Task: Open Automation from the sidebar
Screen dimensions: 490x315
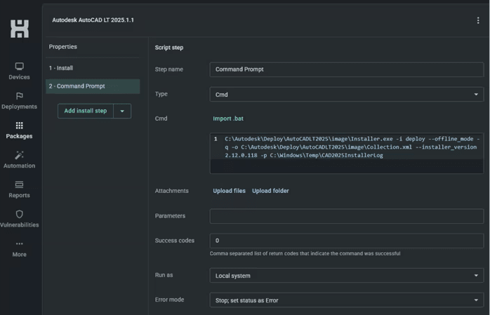Action: pyautogui.click(x=20, y=160)
